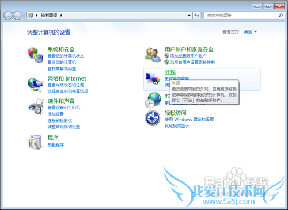Expand the address bar history dropdown arrow
The image size is (288, 210).
pos(189,16)
